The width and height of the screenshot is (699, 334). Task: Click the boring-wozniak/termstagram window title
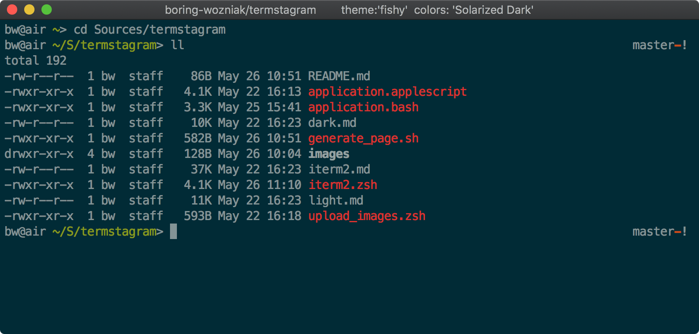point(240,10)
